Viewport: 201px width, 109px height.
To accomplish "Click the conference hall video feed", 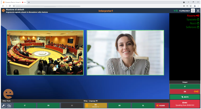I will point(45,52).
